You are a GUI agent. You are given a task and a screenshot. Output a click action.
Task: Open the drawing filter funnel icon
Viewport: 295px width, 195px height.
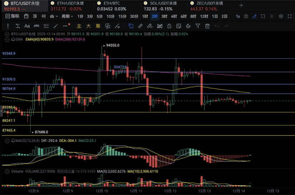[x=198, y=26]
